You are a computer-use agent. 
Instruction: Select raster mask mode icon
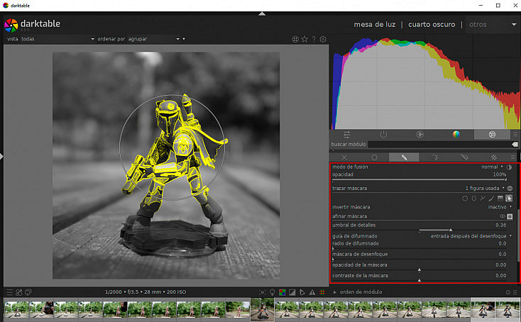point(494,157)
